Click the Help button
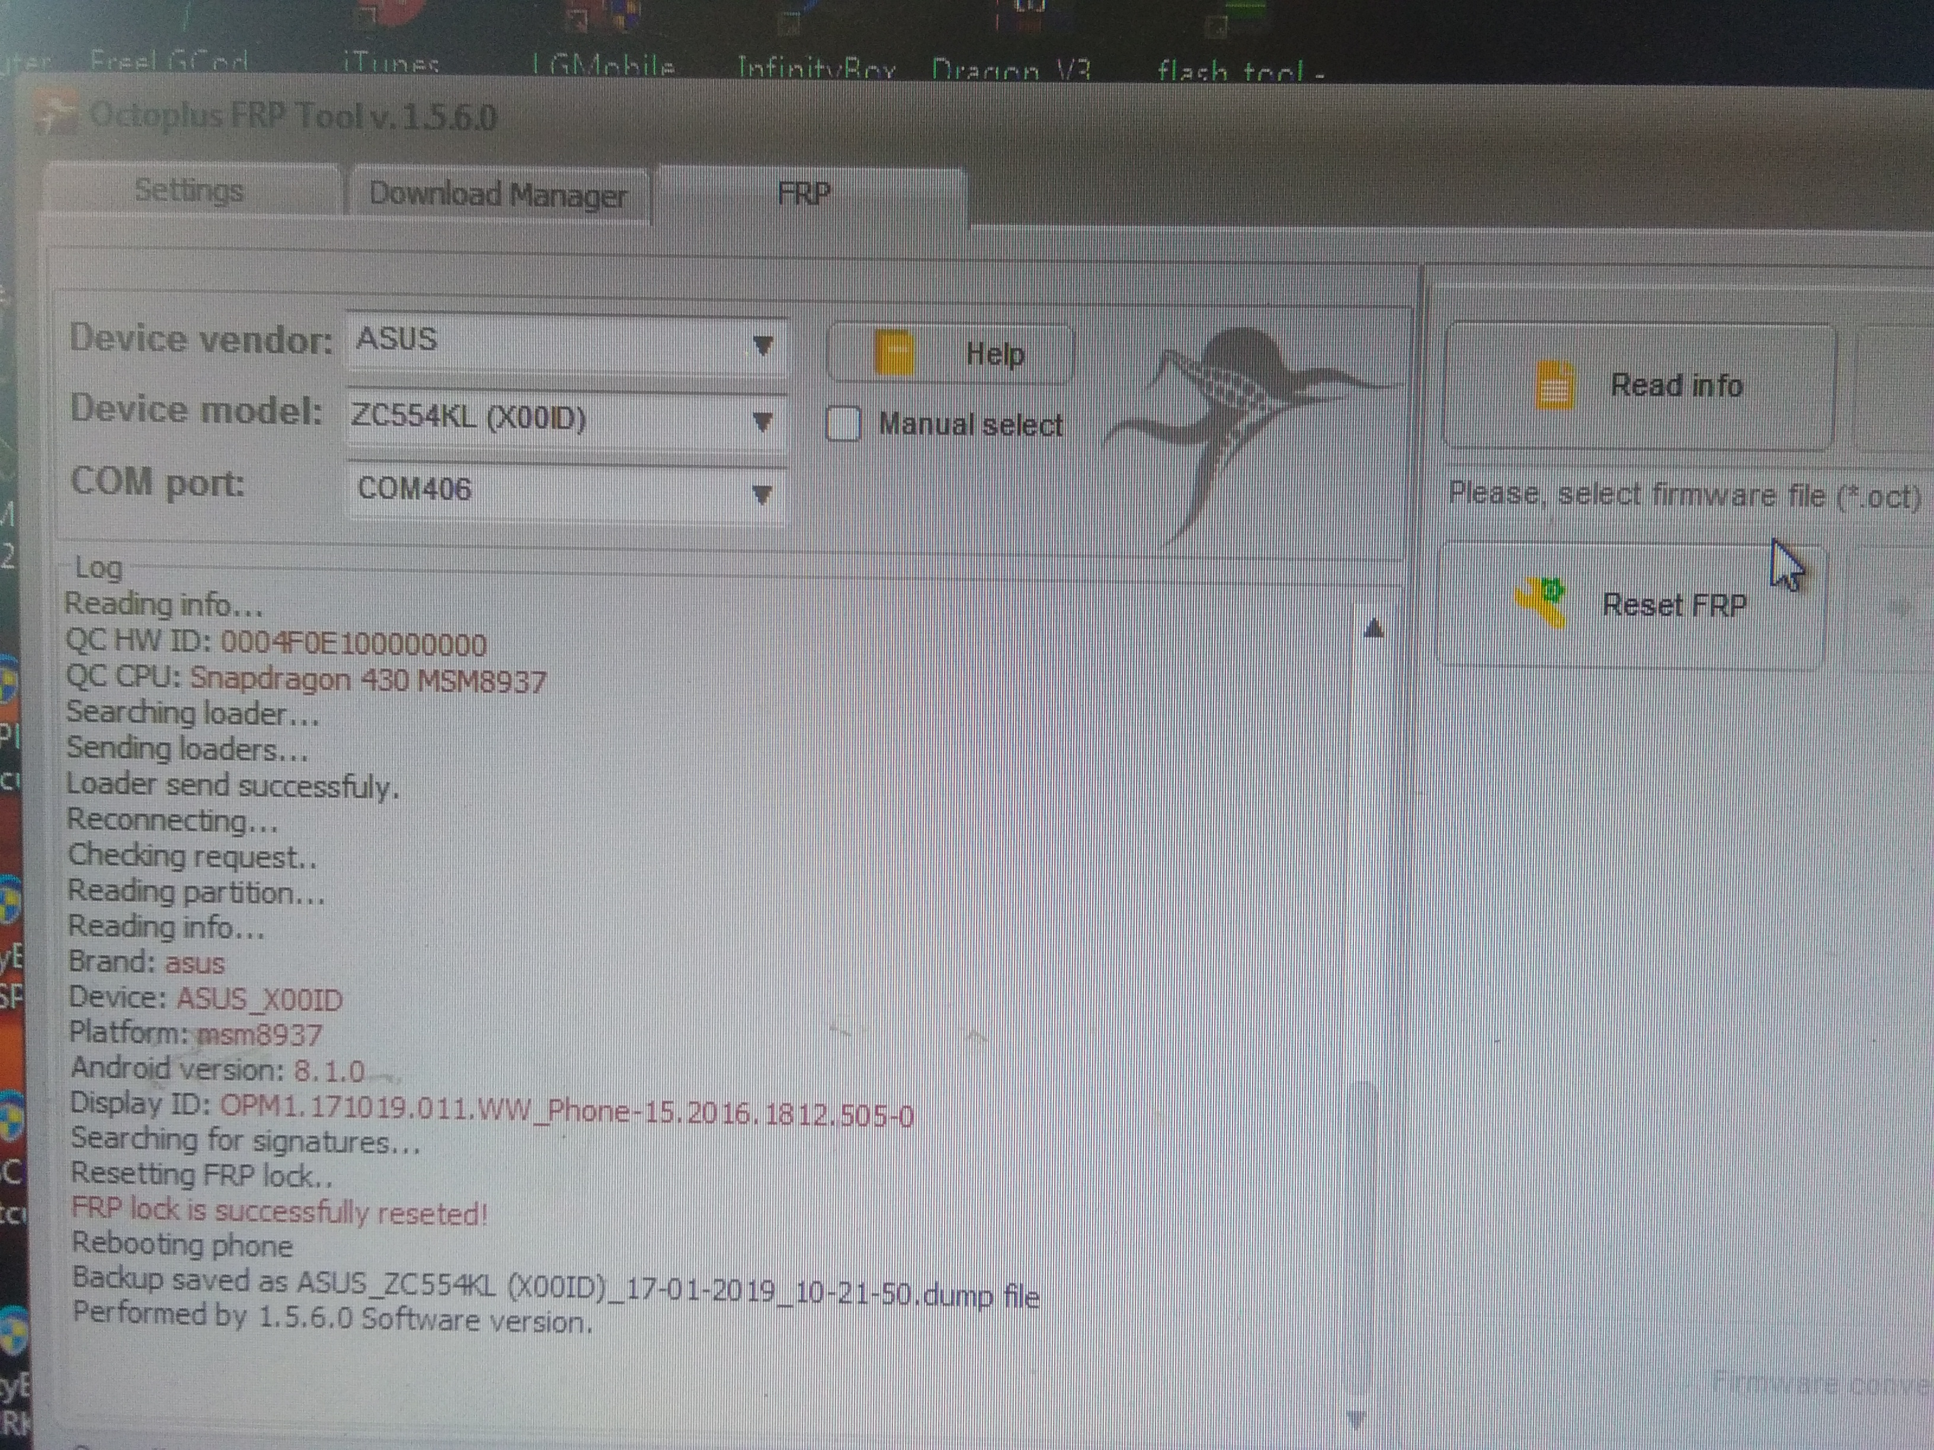Screen dimensions: 1934x1450 point(949,353)
